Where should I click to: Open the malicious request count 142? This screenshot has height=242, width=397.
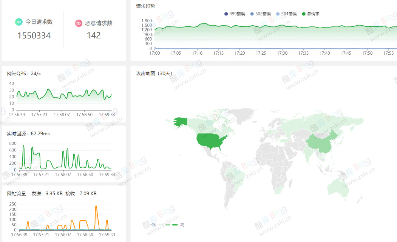pyautogui.click(x=94, y=35)
